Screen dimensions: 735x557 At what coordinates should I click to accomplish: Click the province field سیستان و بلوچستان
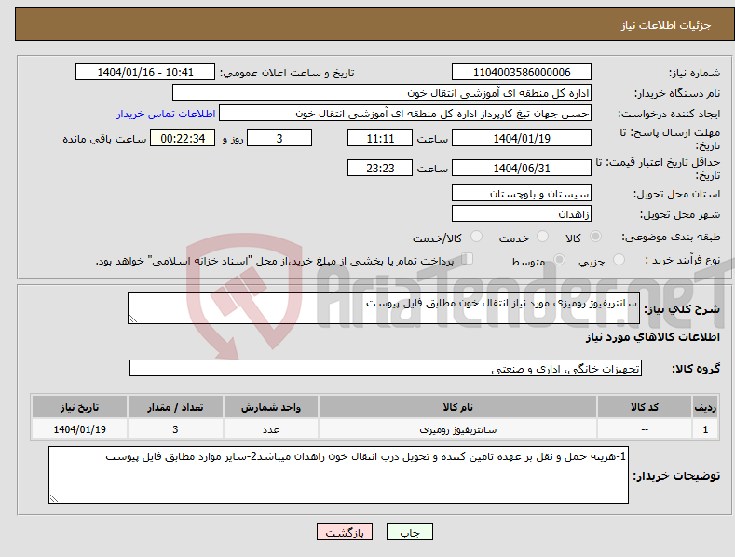click(522, 193)
